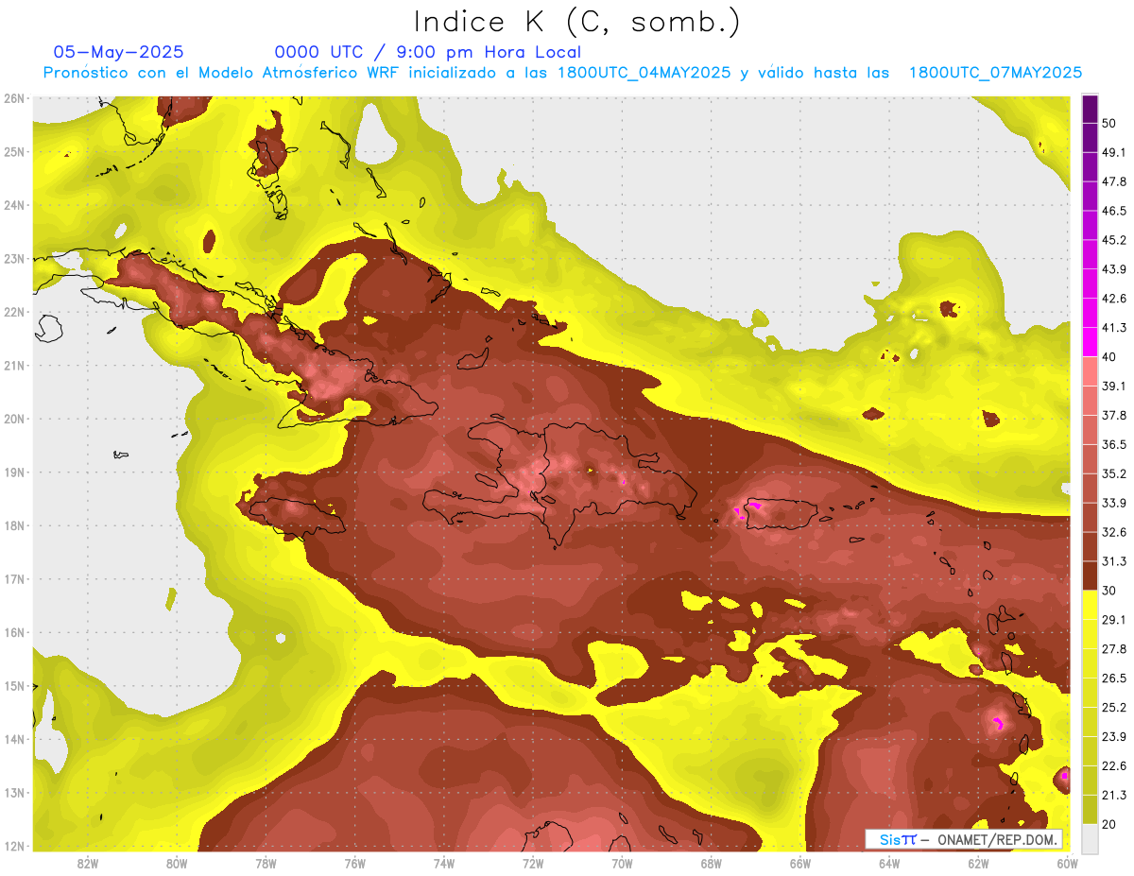
Task: Click the '42.6' colorbar value
Action: point(1114,299)
